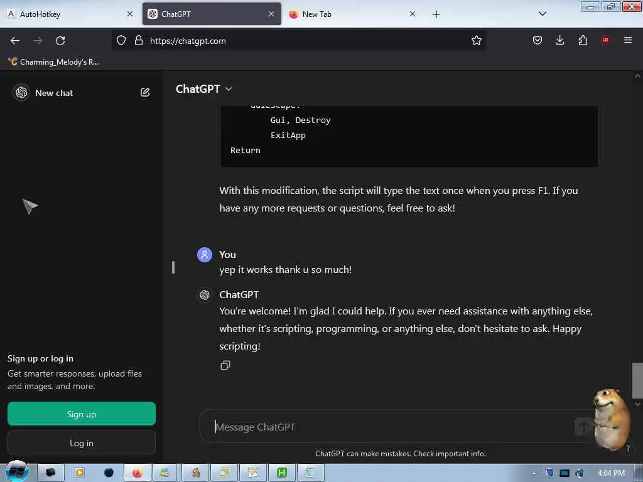Image resolution: width=643 pixels, height=482 pixels.
Task: Click the Sign up button
Action: click(x=82, y=414)
